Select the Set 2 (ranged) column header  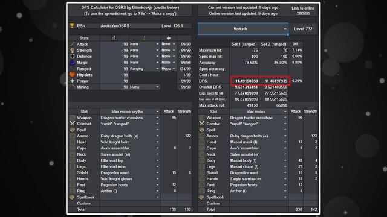pos(273,44)
